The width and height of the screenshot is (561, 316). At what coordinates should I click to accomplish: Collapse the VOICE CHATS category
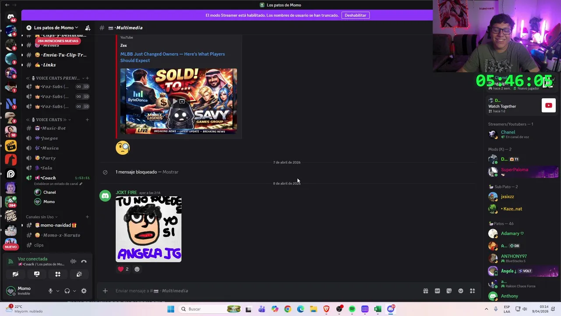[x=48, y=119]
